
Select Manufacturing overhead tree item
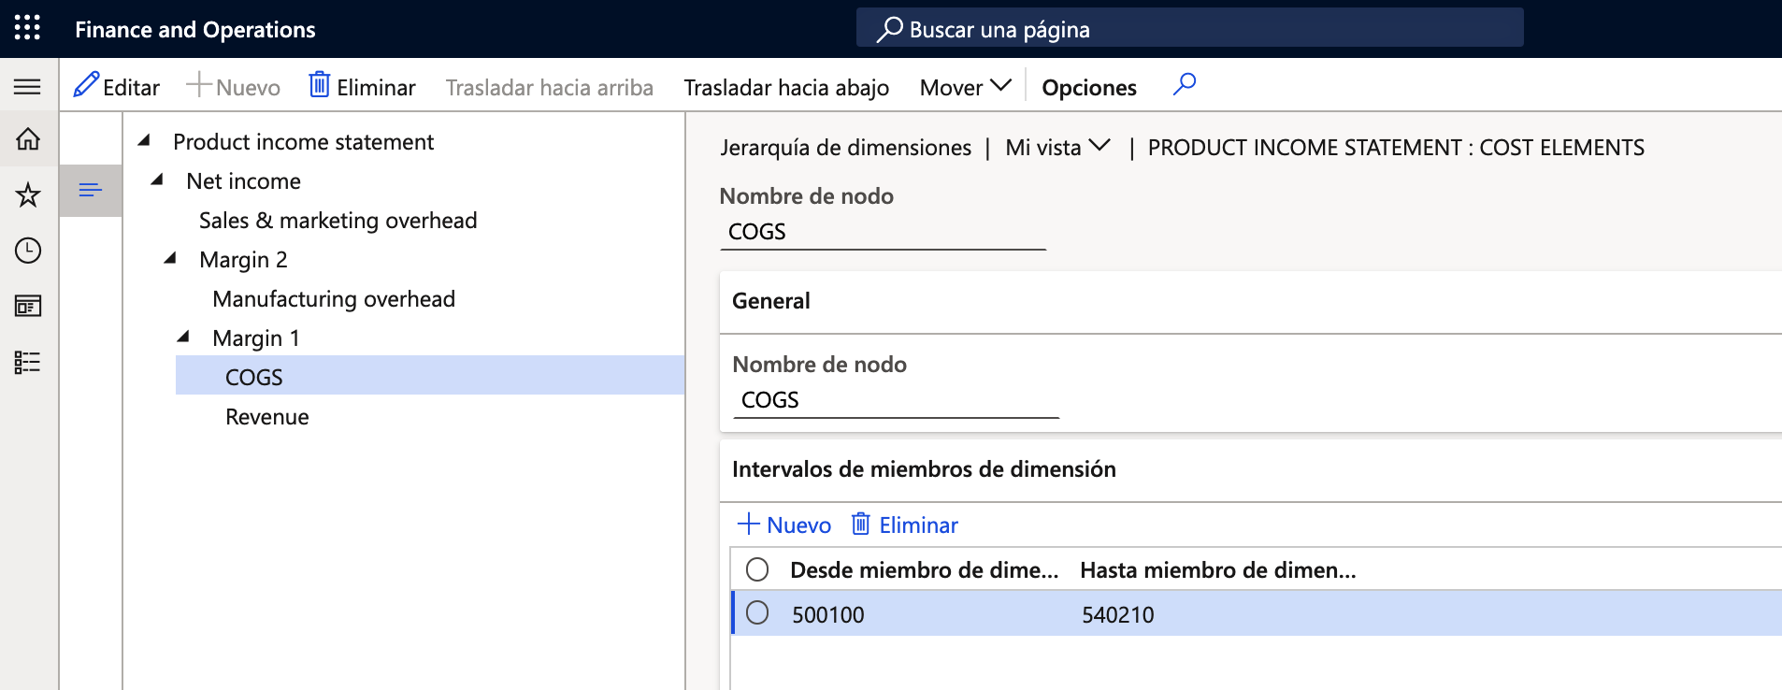click(x=334, y=299)
